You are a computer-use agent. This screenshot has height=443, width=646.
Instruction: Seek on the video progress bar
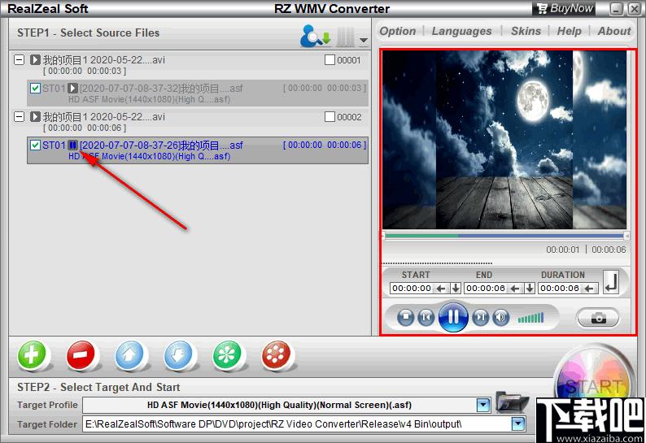(505, 236)
